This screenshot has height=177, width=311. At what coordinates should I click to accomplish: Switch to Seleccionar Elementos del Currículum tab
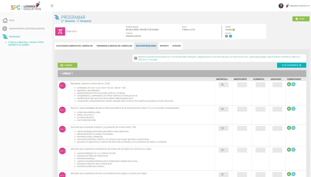pyautogui.click(x=74, y=46)
